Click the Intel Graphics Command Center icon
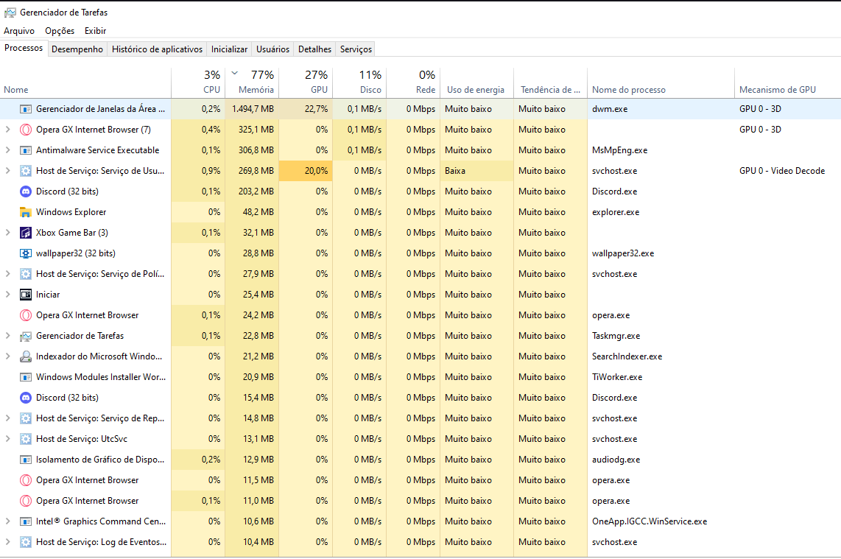841x559 pixels. tap(25, 521)
